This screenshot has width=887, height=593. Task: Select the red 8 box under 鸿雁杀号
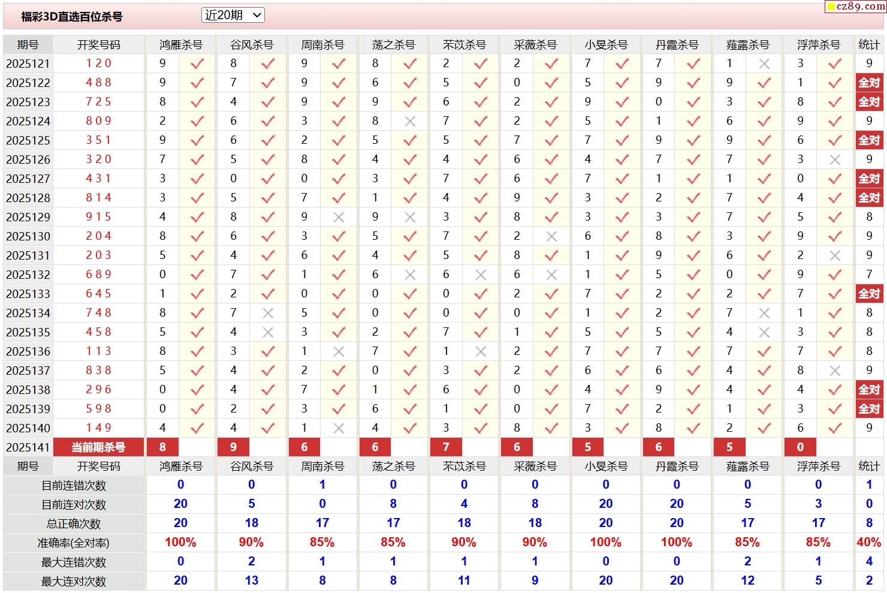coord(162,447)
